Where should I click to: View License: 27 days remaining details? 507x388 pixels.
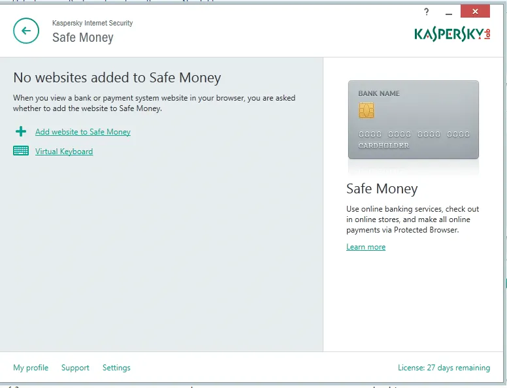444,368
